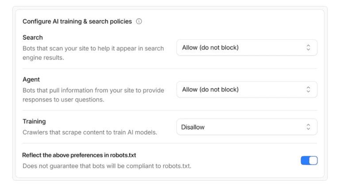Click the 'Bots that scan your site' description

coord(93,53)
